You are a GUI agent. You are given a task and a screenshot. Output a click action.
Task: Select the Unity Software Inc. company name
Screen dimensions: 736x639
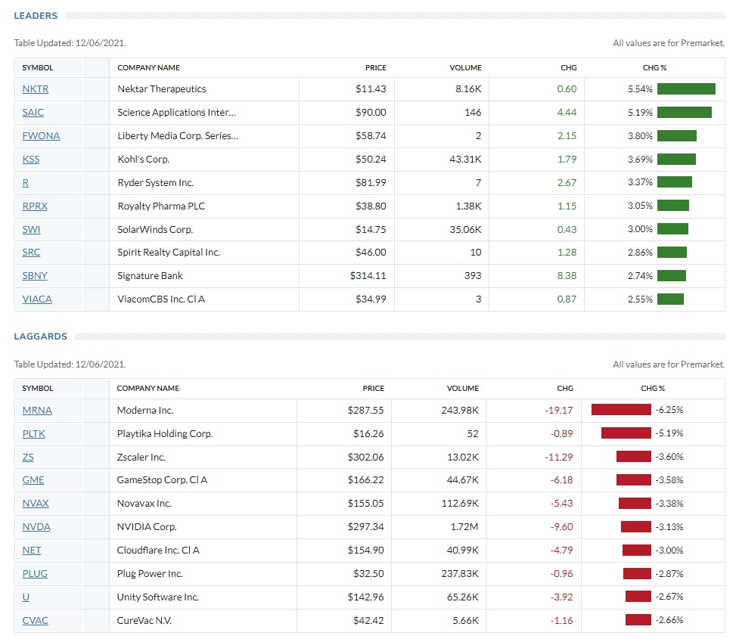[x=157, y=597]
